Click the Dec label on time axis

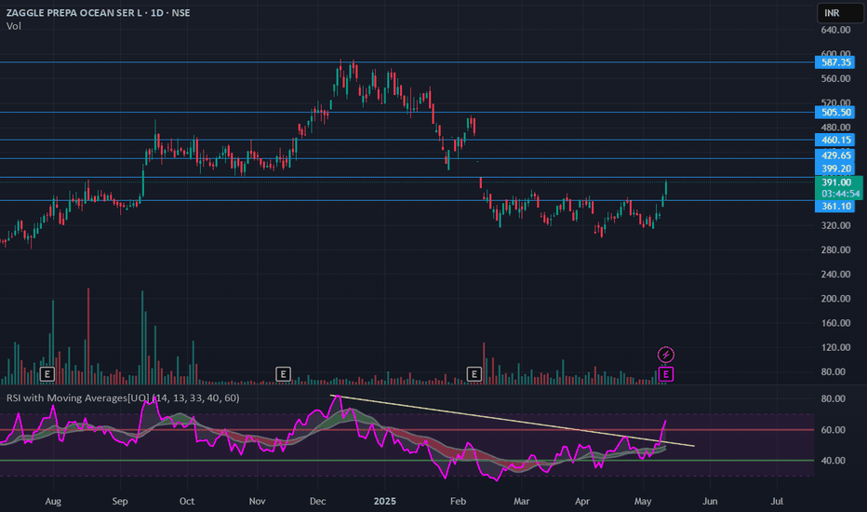(x=318, y=501)
